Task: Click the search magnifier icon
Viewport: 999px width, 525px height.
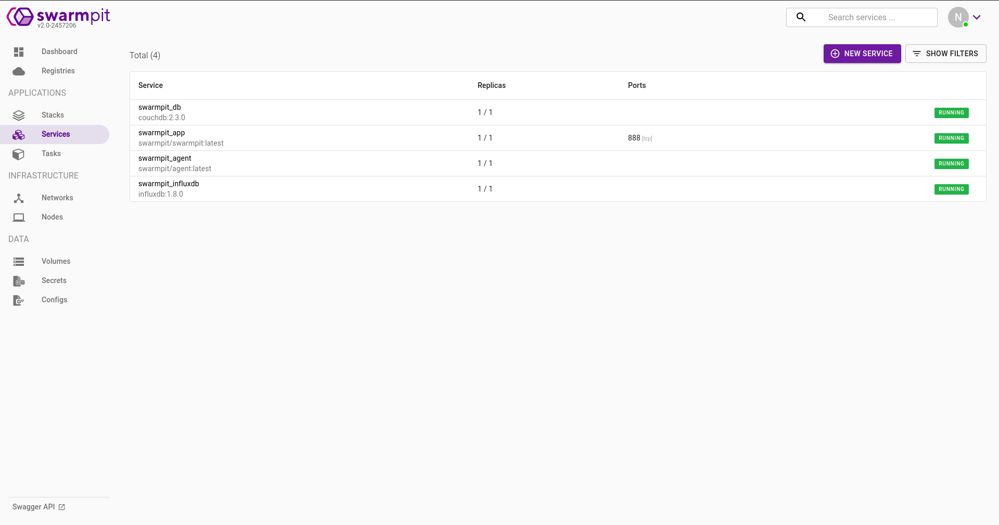Action: (801, 17)
